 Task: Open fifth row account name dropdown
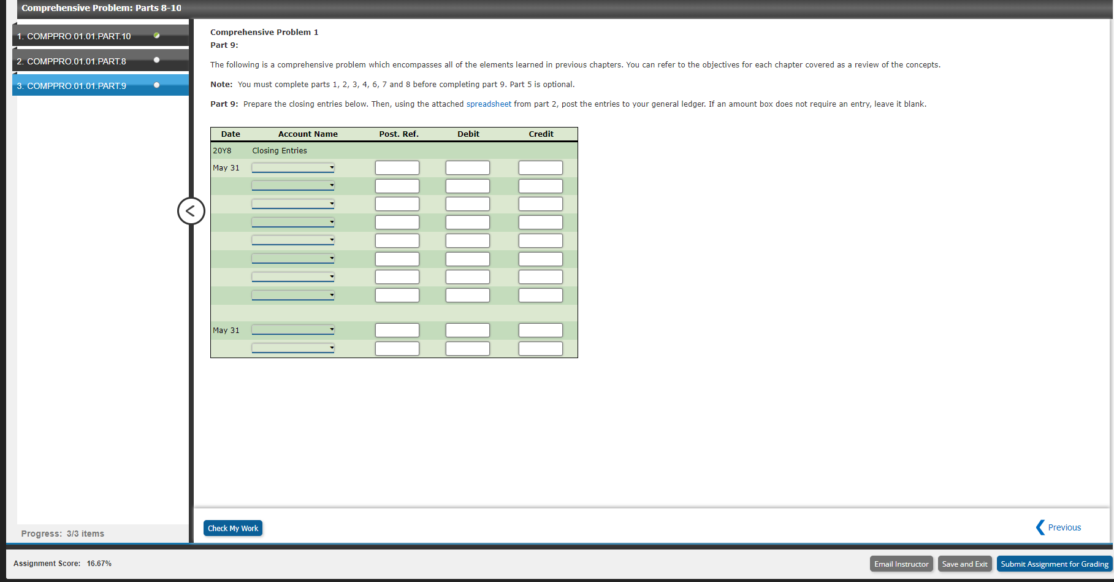point(293,240)
